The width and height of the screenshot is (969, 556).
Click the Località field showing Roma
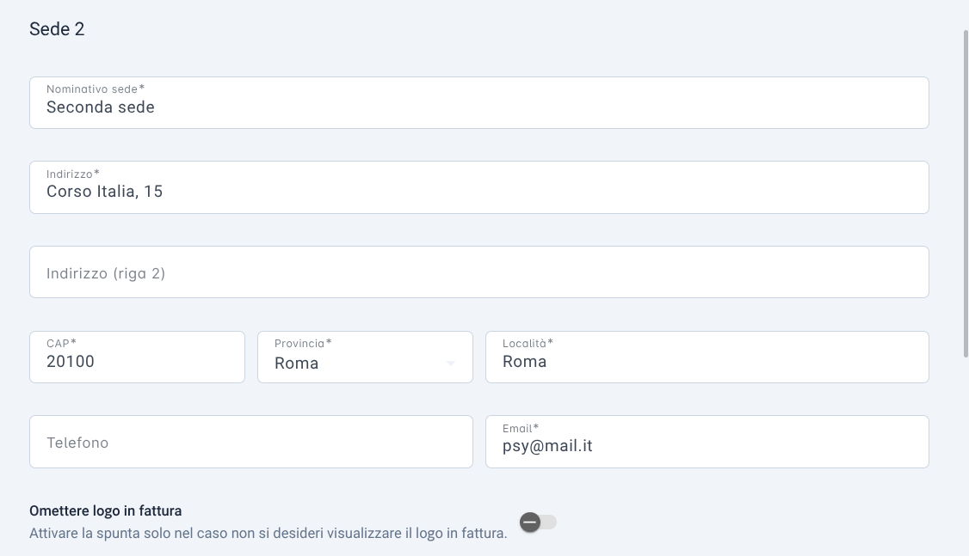(x=707, y=357)
